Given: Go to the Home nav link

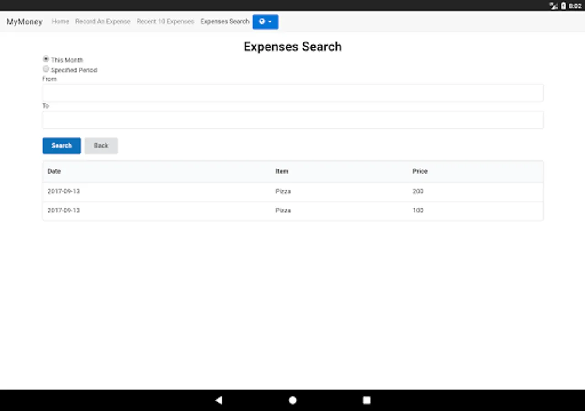Looking at the screenshot, I should (x=60, y=21).
